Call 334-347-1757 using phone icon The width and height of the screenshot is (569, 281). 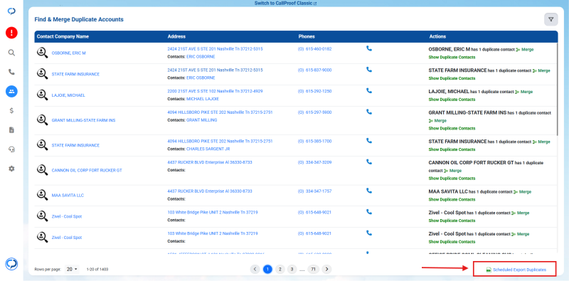pos(369,191)
